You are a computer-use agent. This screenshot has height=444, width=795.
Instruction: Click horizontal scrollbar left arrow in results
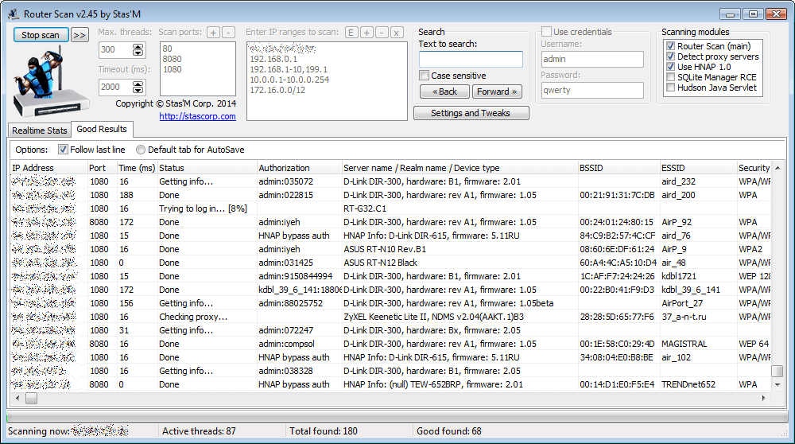point(17,399)
